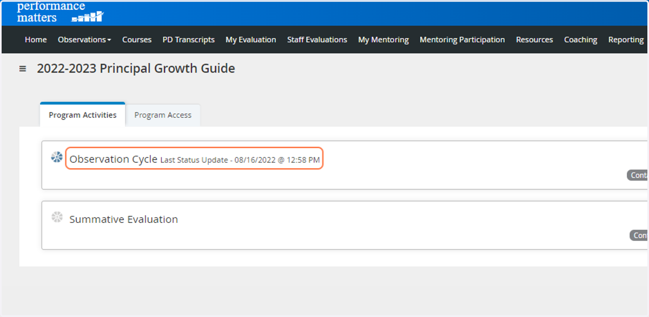The image size is (649, 317).
Task: Click the Observation Cycle badge button
Action: [638, 175]
